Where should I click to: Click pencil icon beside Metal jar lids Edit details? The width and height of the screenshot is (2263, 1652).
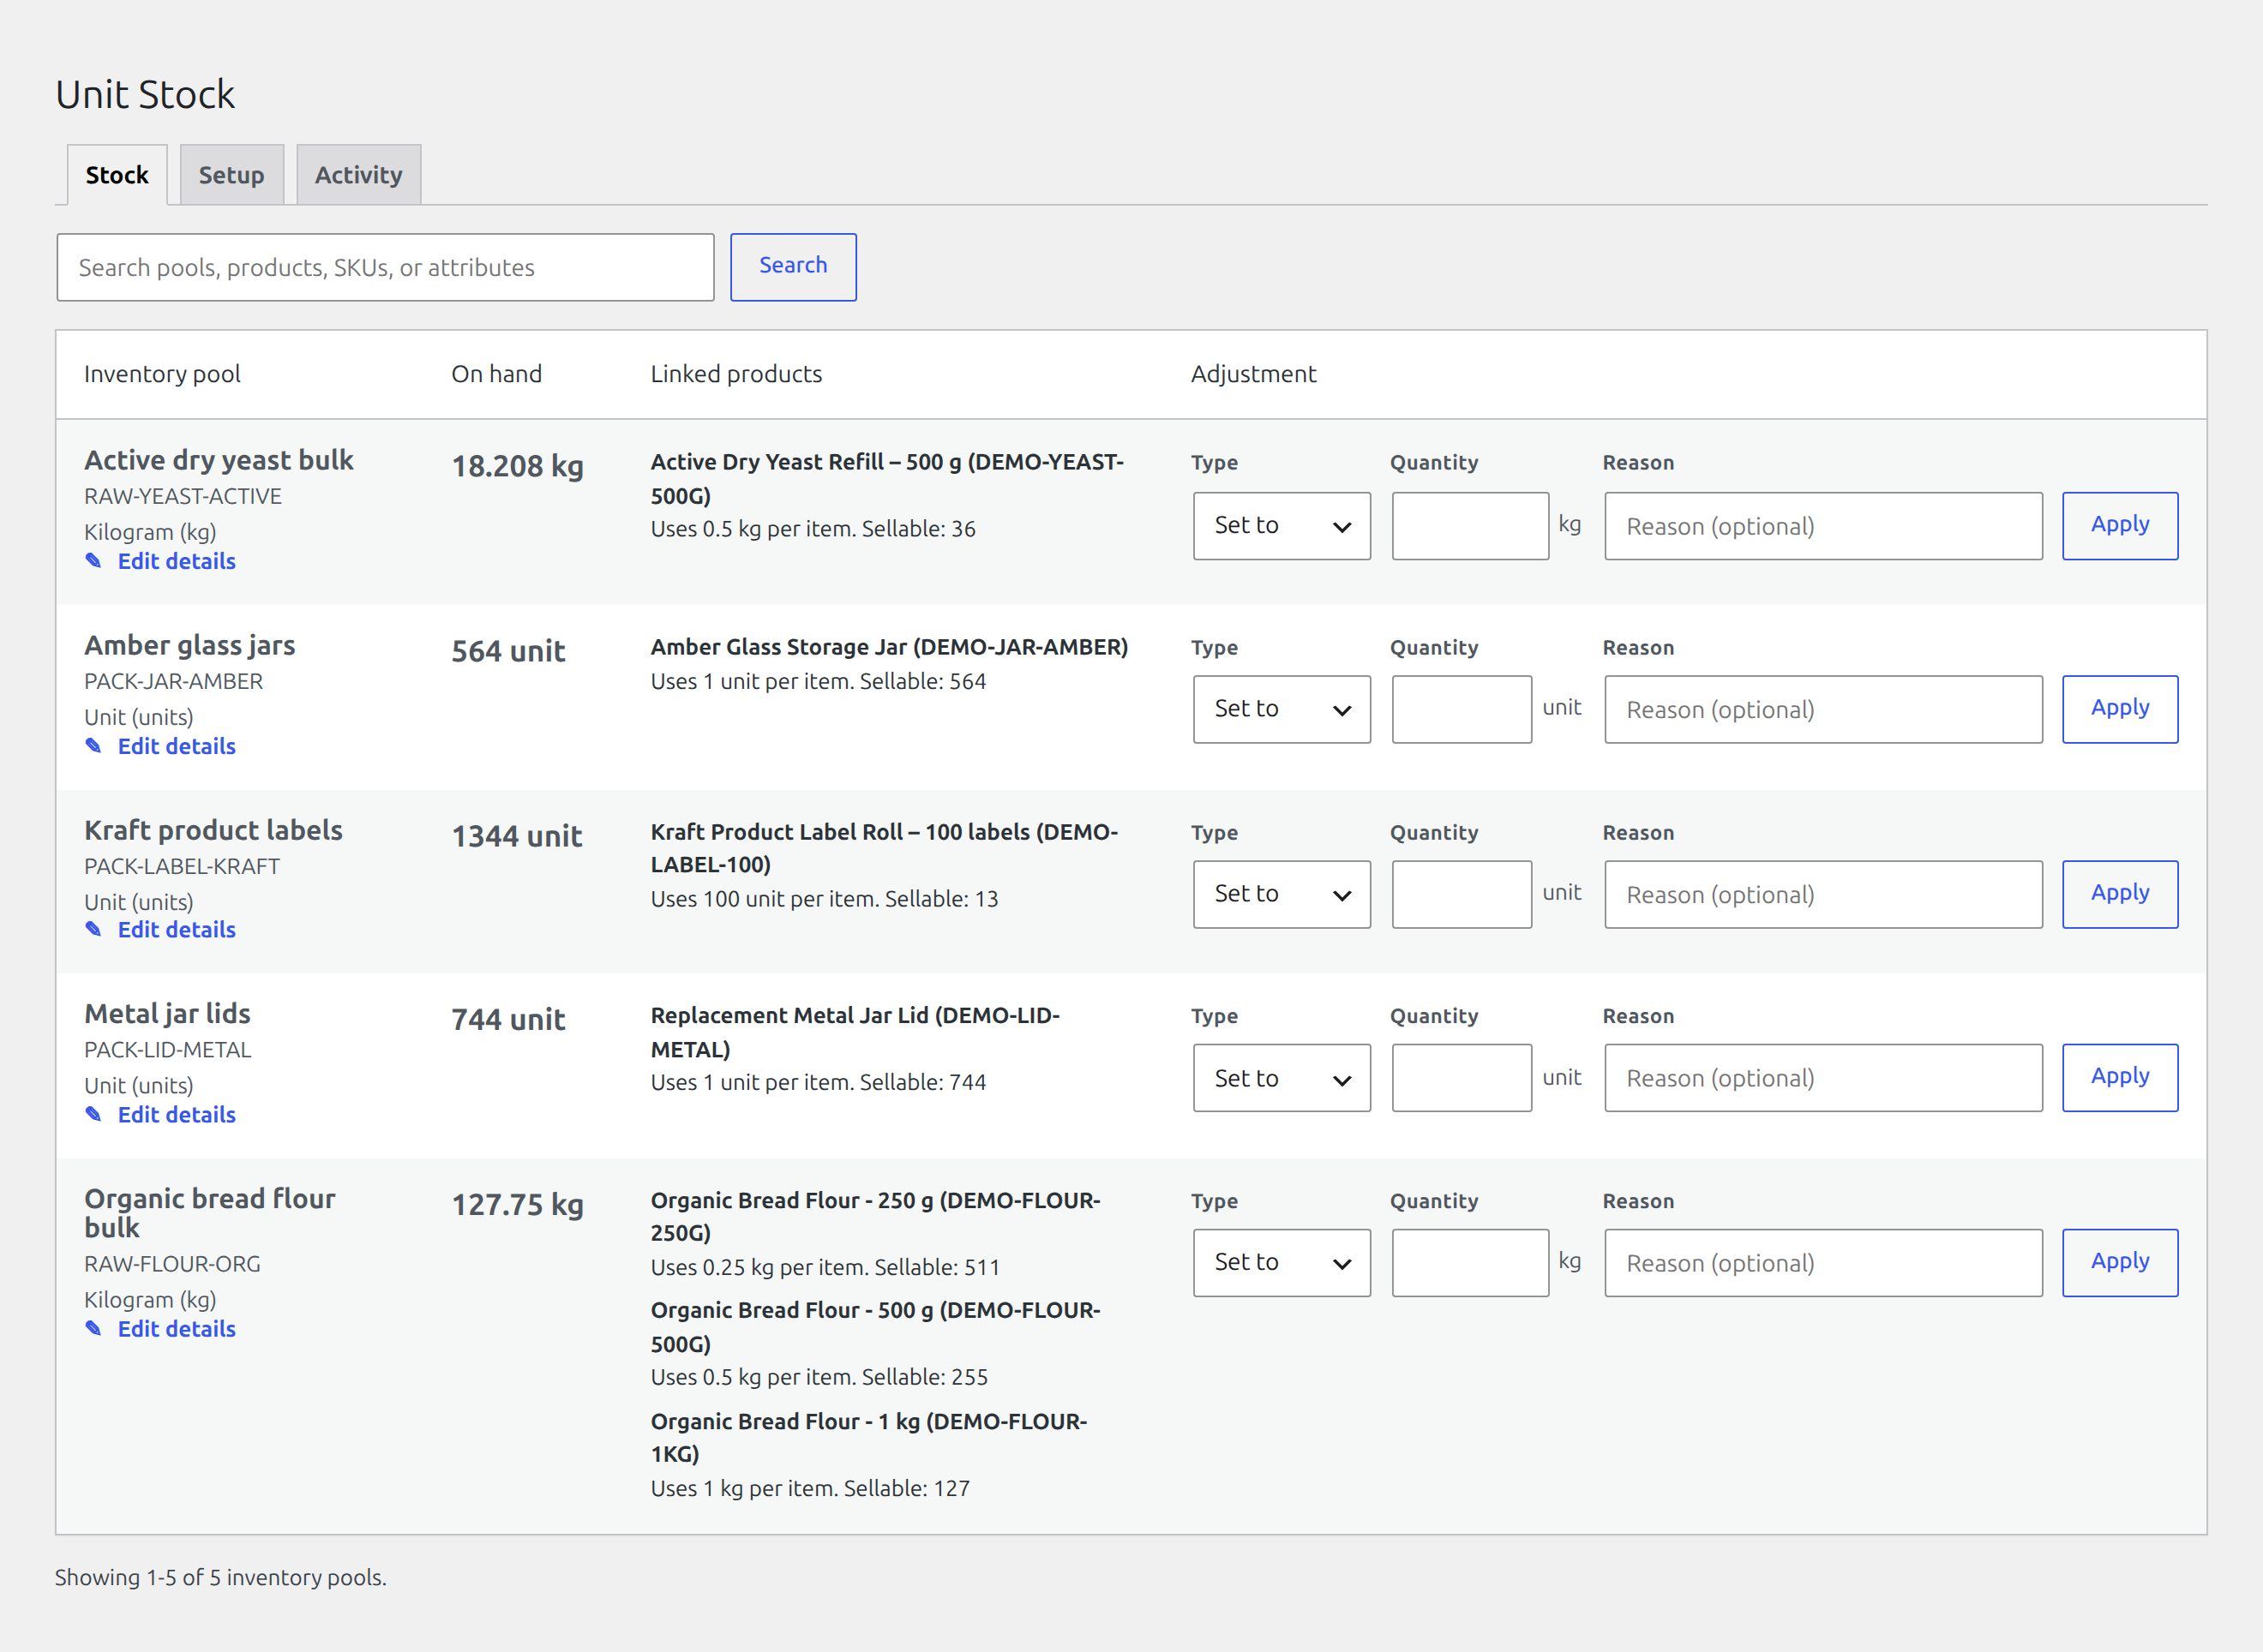[x=93, y=1115]
